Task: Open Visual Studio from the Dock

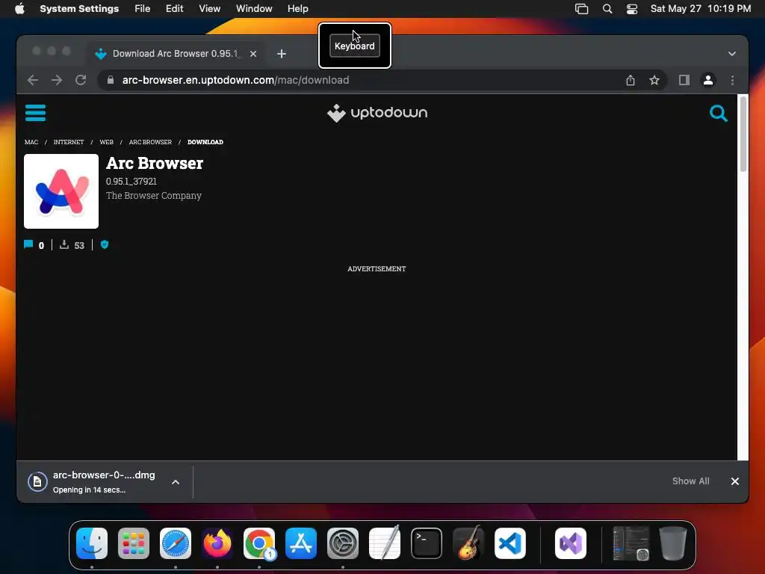Action: pos(570,543)
